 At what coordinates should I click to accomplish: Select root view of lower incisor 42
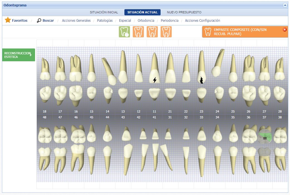[145, 158]
